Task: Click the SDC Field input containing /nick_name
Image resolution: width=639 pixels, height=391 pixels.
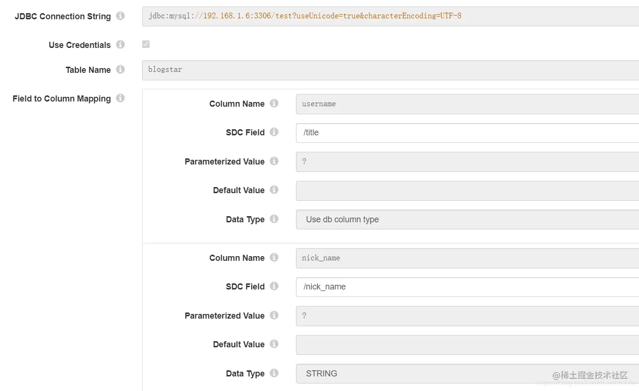Action: coord(467,287)
